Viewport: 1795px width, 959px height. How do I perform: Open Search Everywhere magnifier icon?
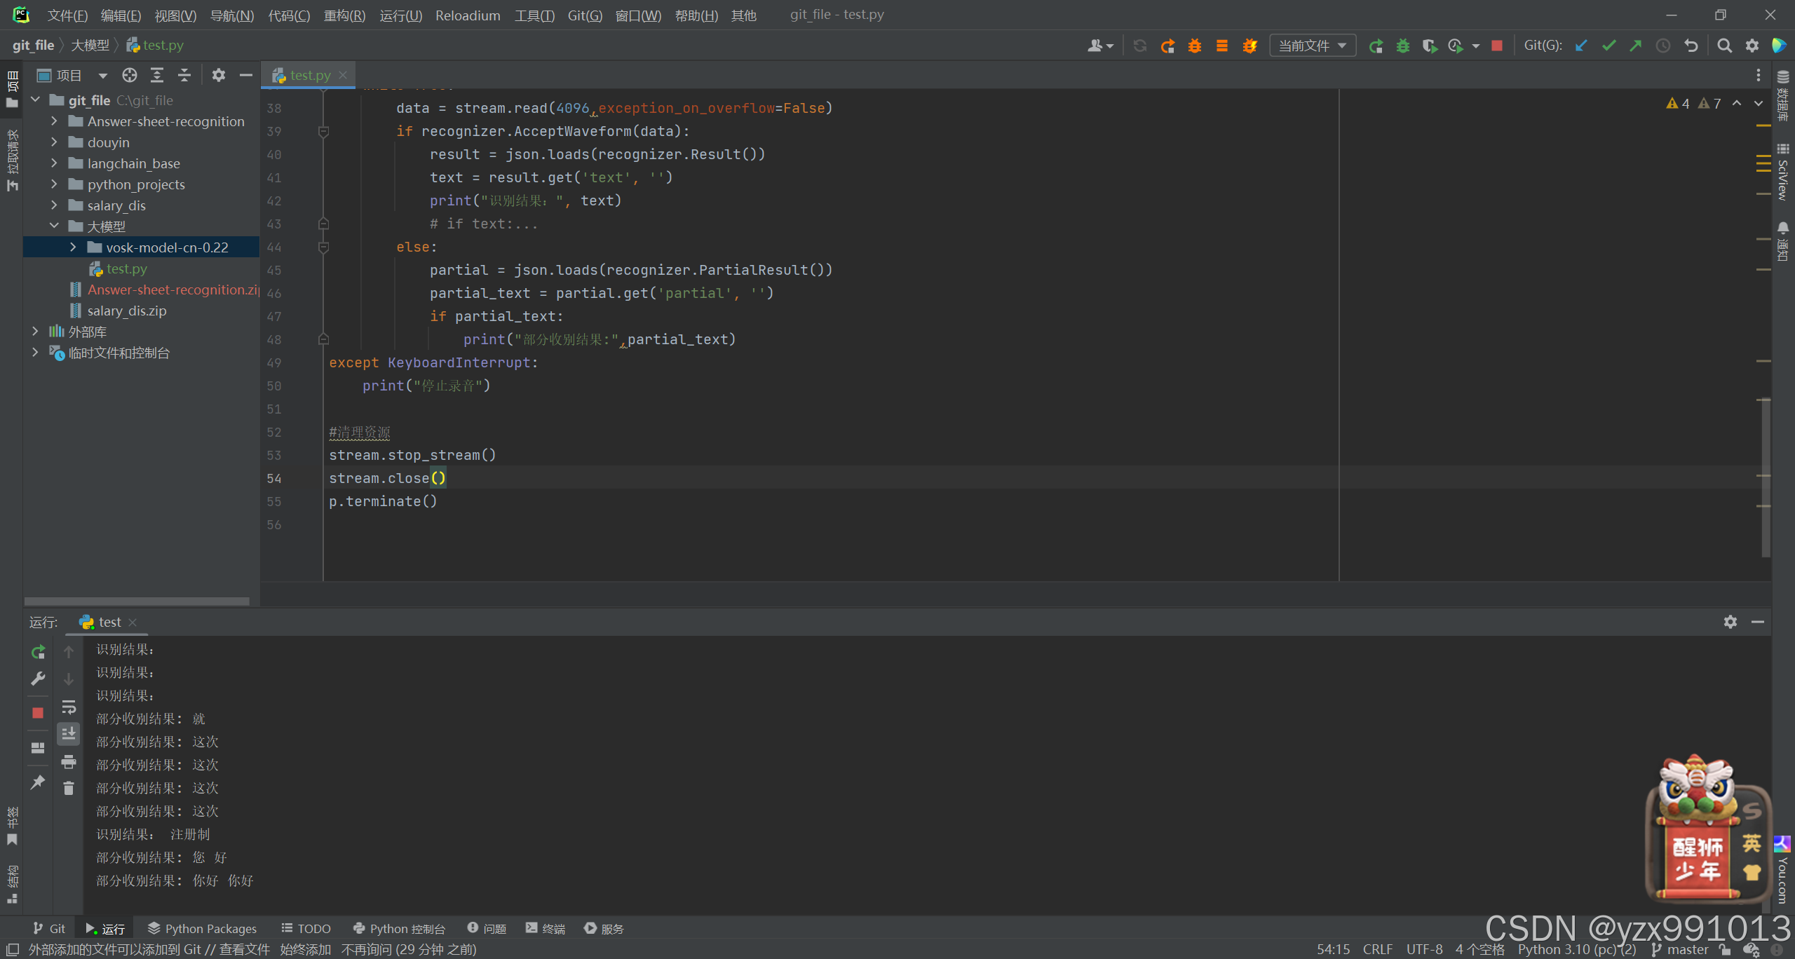point(1724,46)
